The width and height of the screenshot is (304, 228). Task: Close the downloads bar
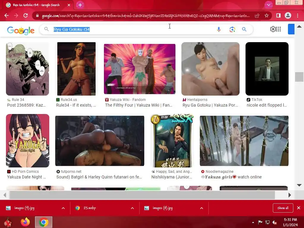click(299, 208)
